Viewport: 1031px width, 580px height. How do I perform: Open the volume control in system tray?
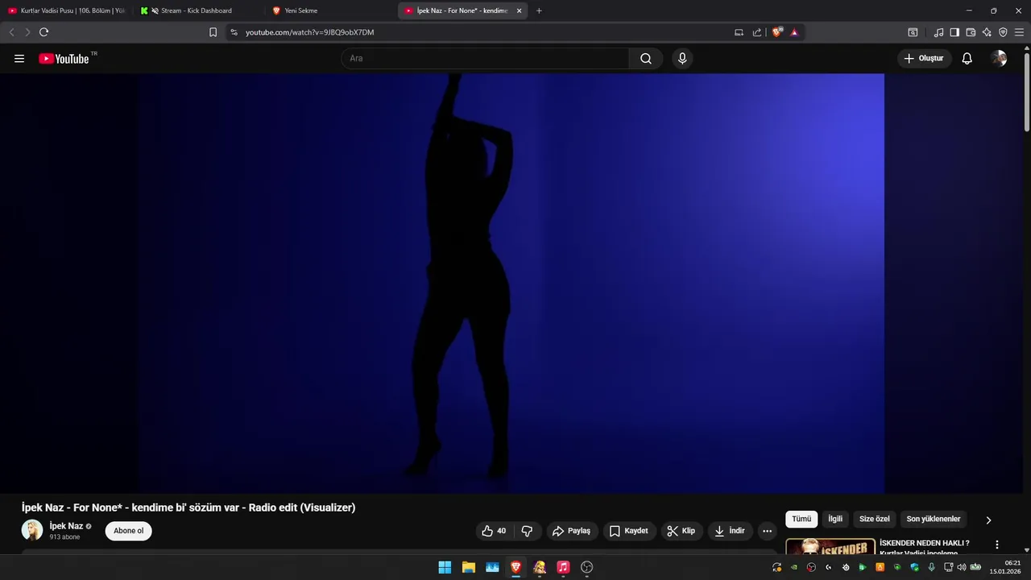coord(961,567)
